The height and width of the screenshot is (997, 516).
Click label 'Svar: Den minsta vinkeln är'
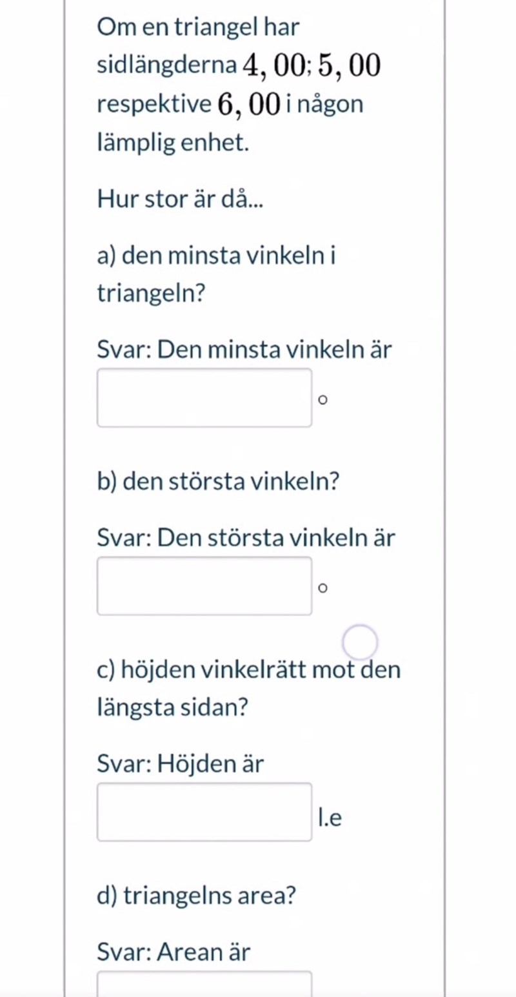244,350
